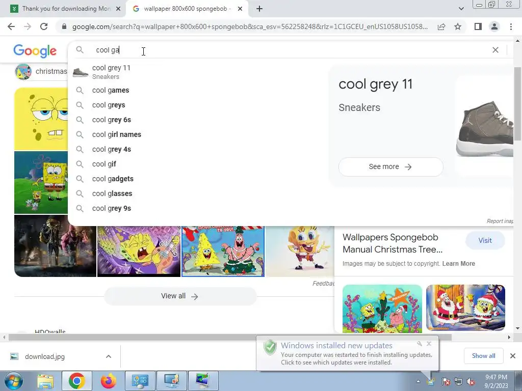
Task: Open the taskbar clock showing 9:47 PM
Action: 496,381
